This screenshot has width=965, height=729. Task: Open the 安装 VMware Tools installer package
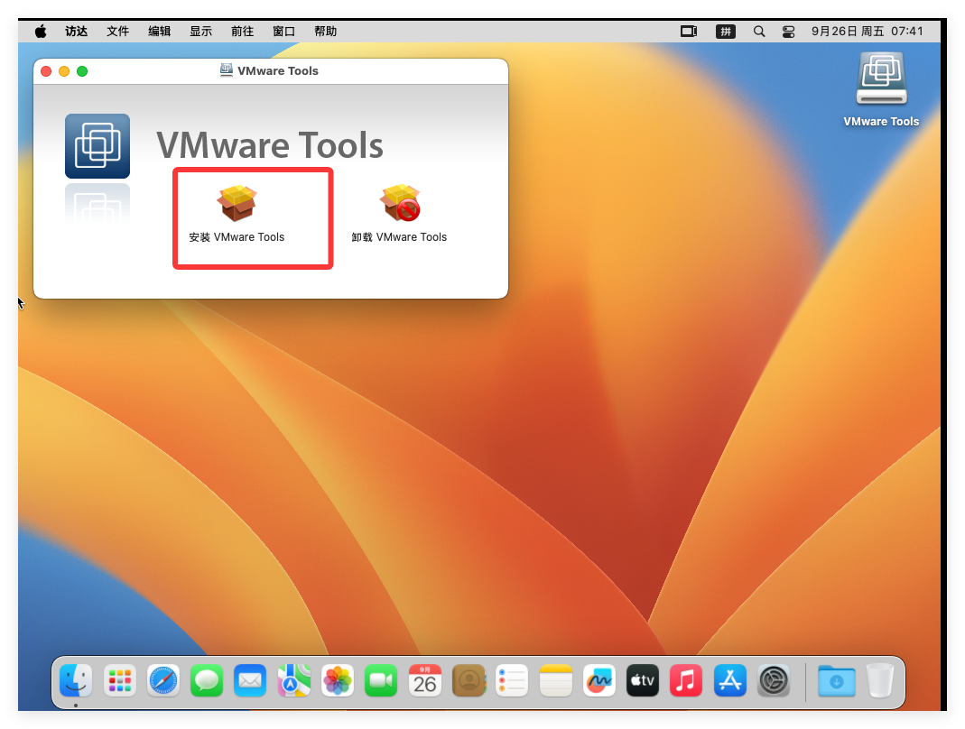coord(237,213)
